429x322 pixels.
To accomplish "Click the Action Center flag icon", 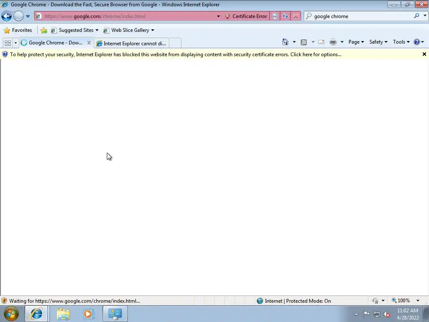I will pos(366,314).
